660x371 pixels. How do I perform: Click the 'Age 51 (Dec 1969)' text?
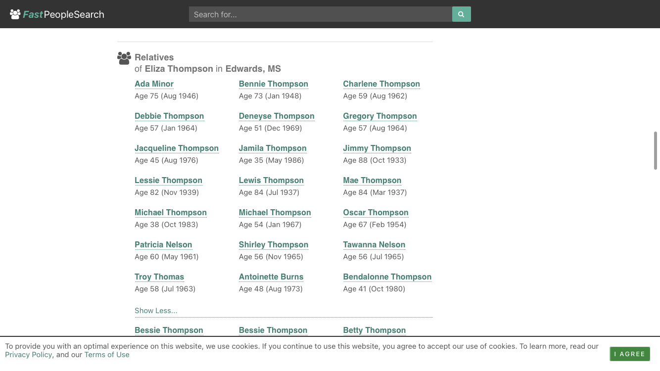271,128
